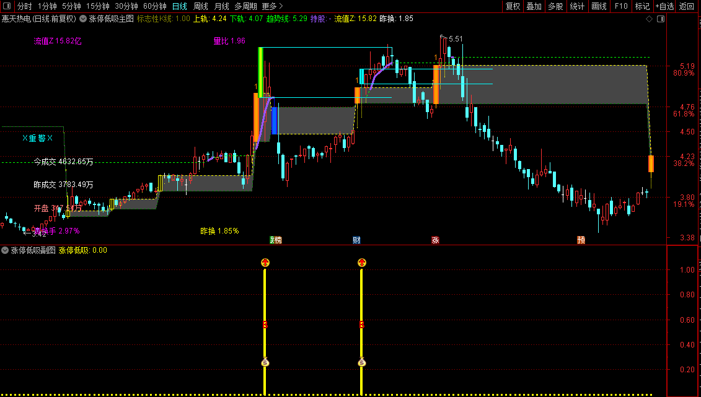Click the 19.1% retracement level label
The image size is (701, 397).
point(684,204)
